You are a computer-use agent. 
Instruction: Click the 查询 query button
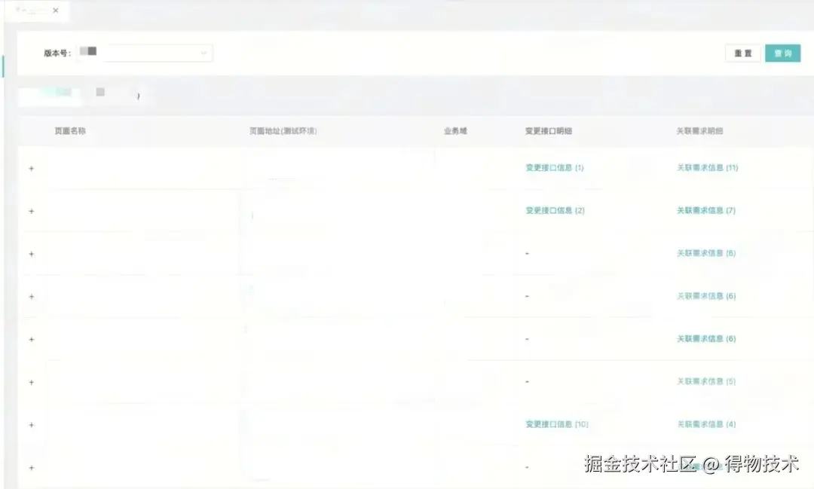click(782, 53)
